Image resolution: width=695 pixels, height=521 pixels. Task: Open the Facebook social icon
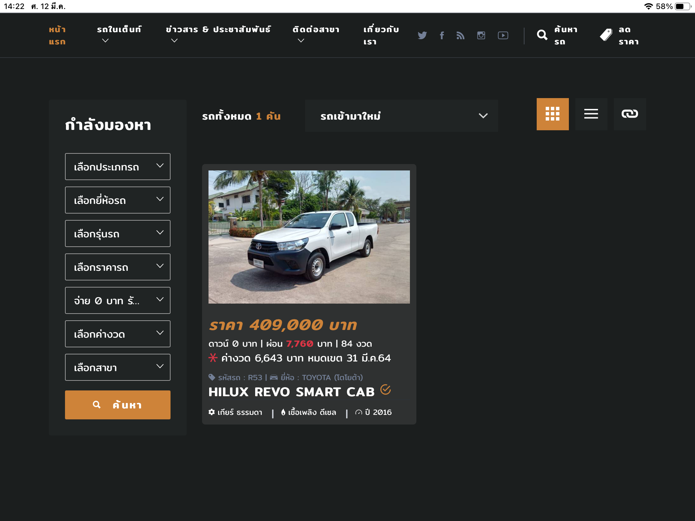coord(442,35)
